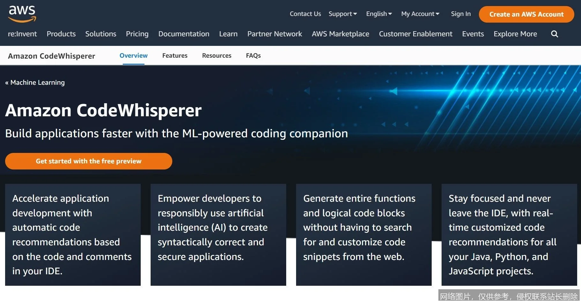Switch to the FAQs tab

[253, 56]
